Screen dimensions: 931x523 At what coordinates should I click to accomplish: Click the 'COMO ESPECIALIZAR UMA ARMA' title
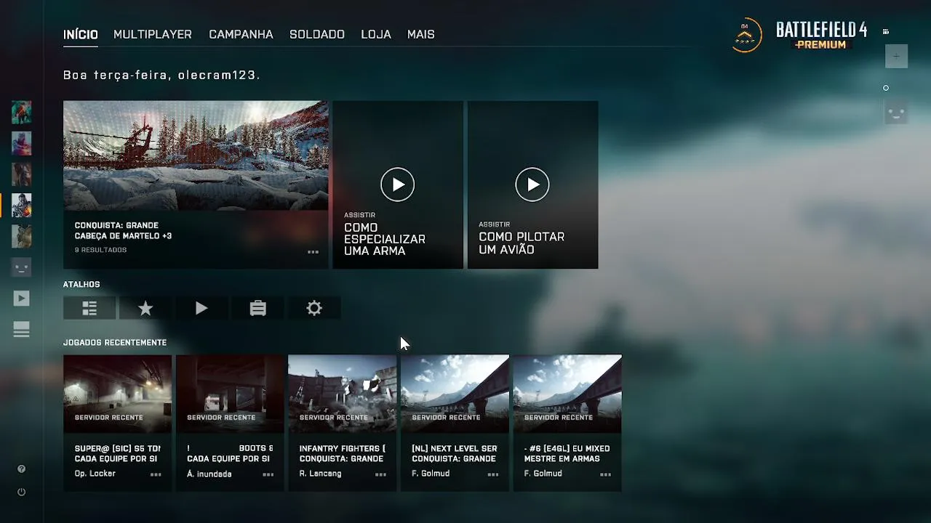pos(385,239)
